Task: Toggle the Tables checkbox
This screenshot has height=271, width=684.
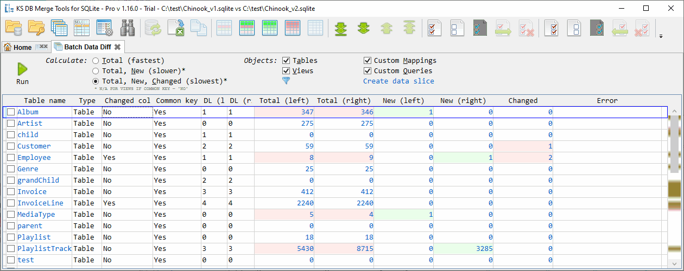Action: [286, 61]
